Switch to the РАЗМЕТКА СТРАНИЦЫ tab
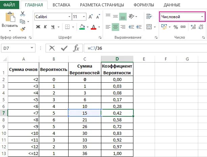The height and width of the screenshot is (157, 207). coord(102,5)
